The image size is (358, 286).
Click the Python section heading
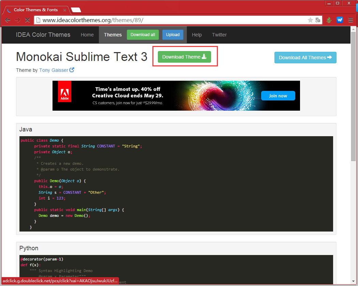tap(29, 248)
